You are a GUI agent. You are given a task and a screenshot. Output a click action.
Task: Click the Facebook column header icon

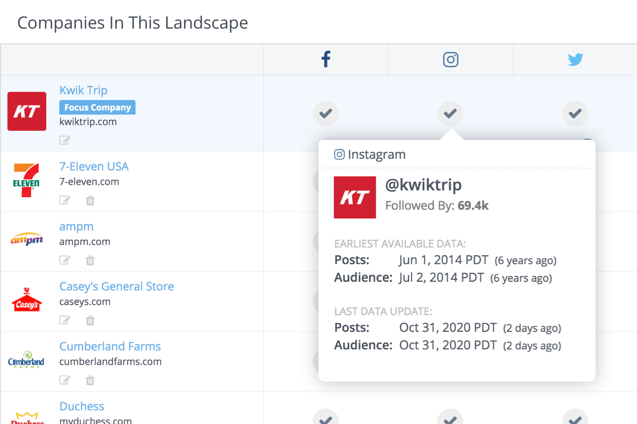(x=326, y=59)
